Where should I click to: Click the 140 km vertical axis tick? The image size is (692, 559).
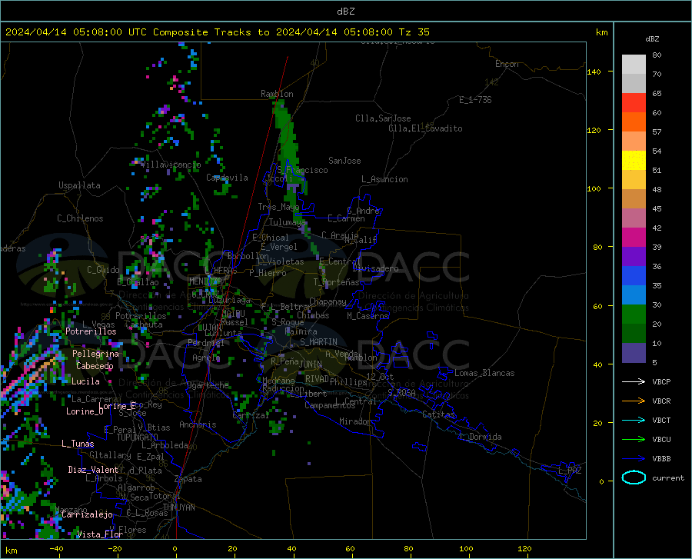click(x=594, y=72)
